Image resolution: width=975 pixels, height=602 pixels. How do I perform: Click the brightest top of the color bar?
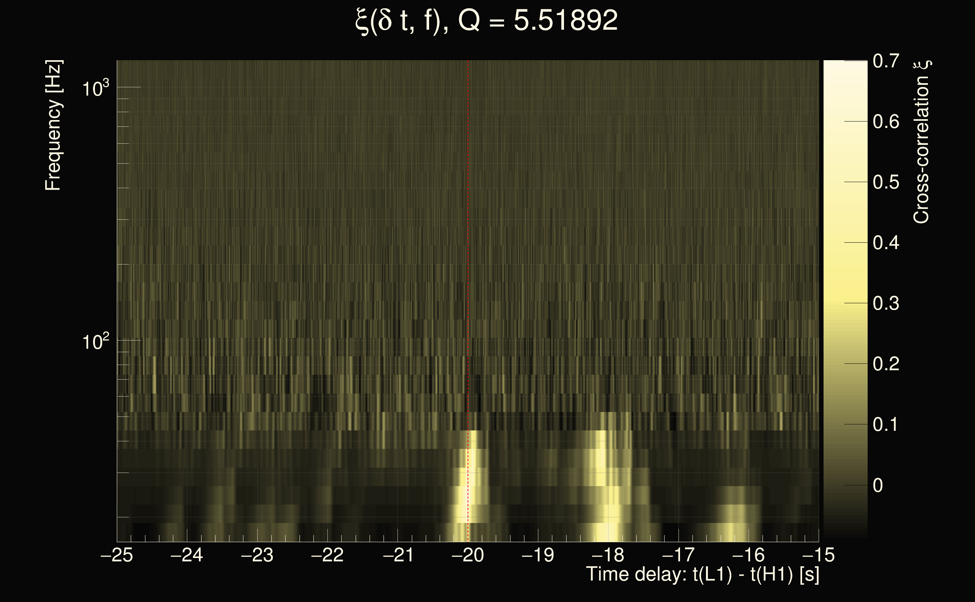[845, 66]
